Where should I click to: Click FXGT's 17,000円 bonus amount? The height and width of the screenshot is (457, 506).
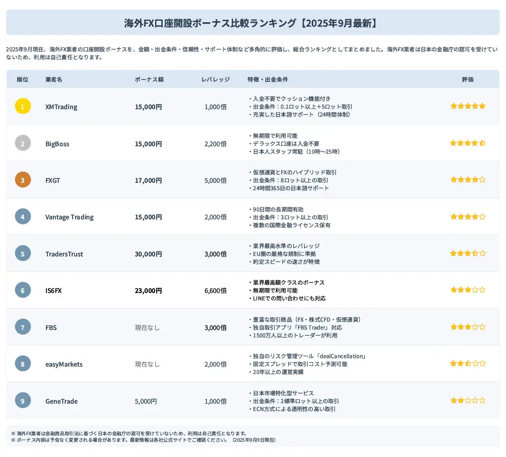[x=148, y=180]
